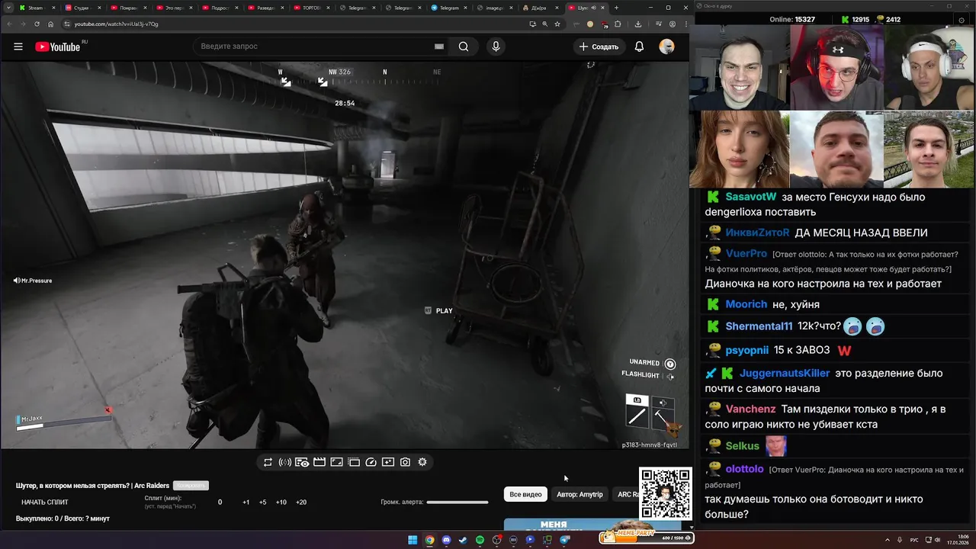Click the clapperboard icon below the video
The image size is (976, 549).
[x=319, y=462]
